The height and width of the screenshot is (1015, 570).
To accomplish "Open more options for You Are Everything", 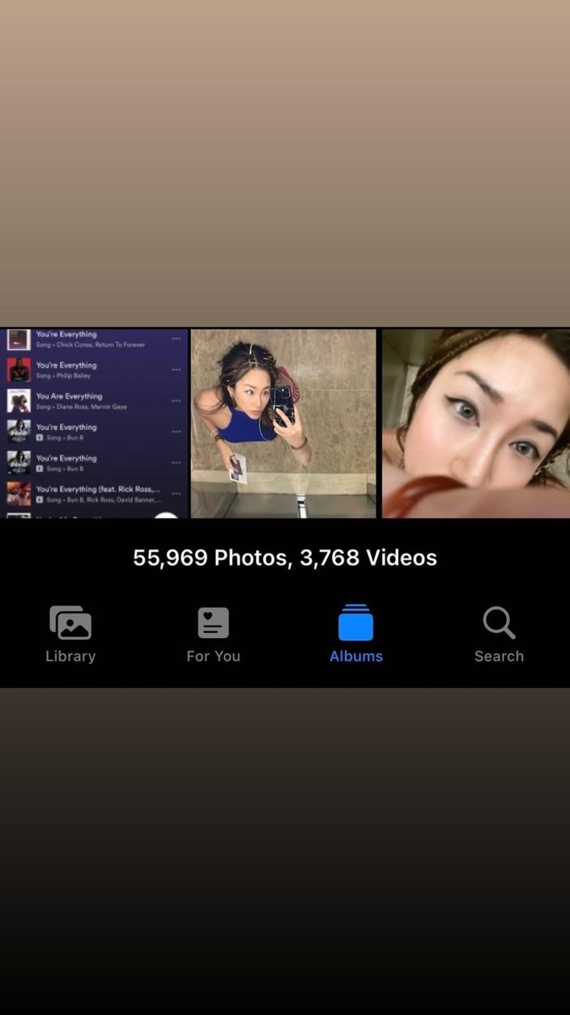I will [176, 401].
